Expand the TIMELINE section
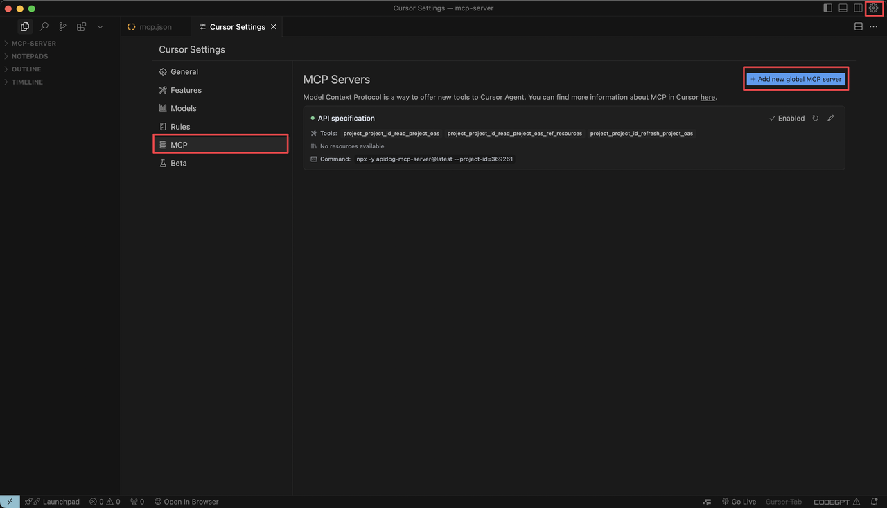 pos(60,82)
